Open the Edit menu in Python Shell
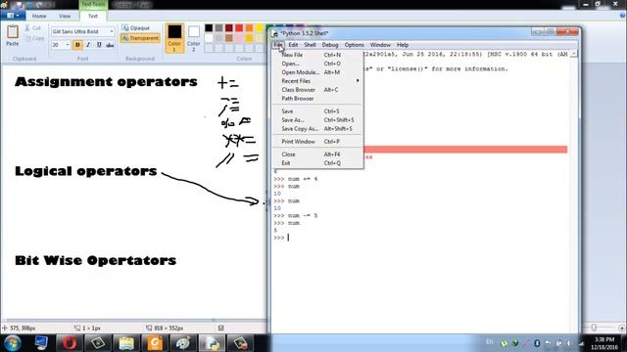This screenshot has height=352, width=627. click(x=293, y=45)
